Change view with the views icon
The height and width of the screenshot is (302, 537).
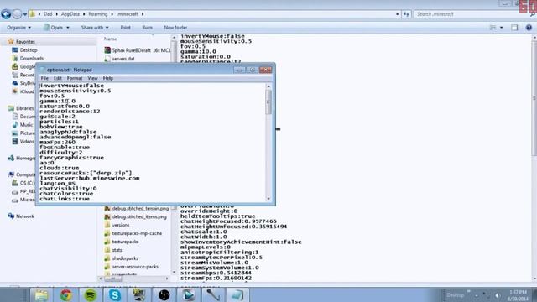(493, 28)
